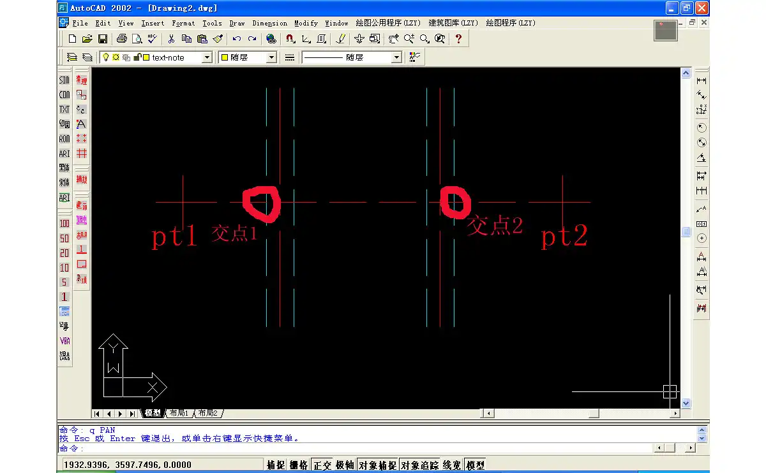Toggle 捕捉 snap mode in status bar

(x=276, y=465)
